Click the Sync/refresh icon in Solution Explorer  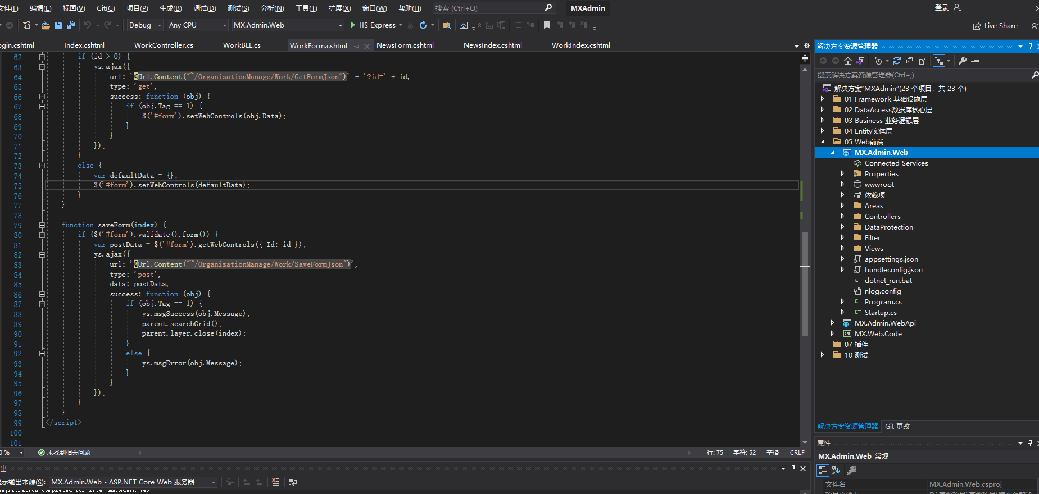pyautogui.click(x=897, y=61)
